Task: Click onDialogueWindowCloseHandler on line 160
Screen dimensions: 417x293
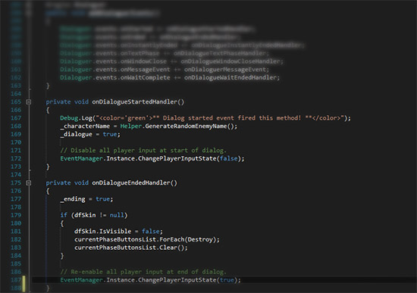Action: click(230, 61)
